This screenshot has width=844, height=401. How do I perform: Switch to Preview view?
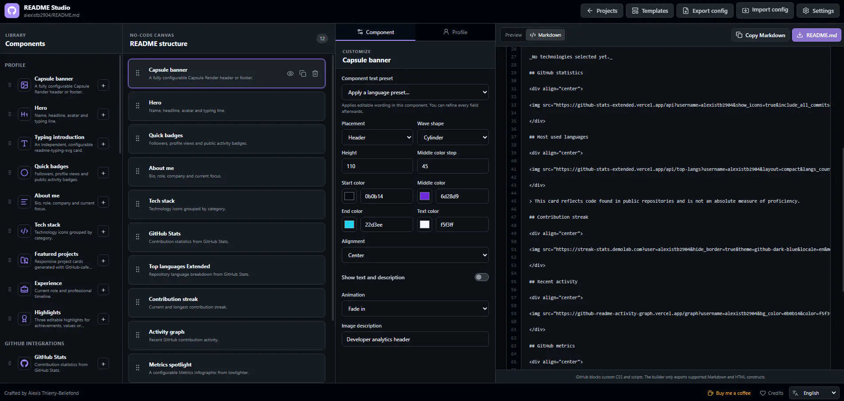(513, 35)
